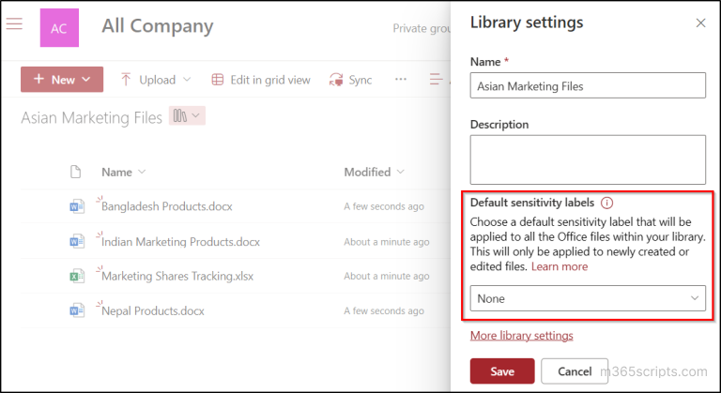Open the library view switcher icon

point(180,115)
